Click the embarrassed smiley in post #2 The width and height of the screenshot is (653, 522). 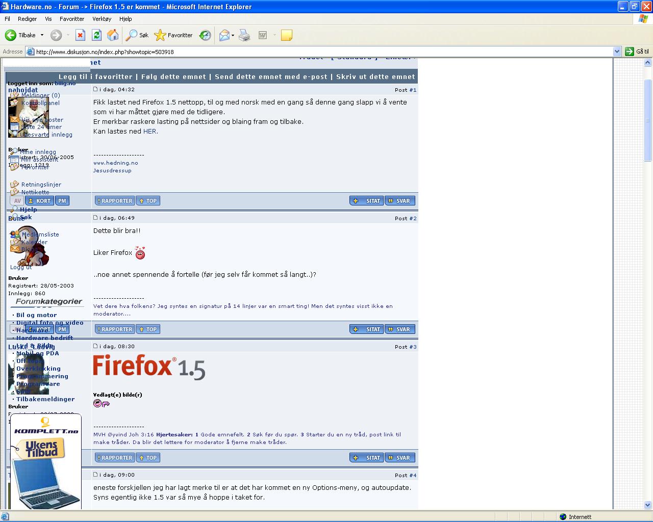point(140,253)
